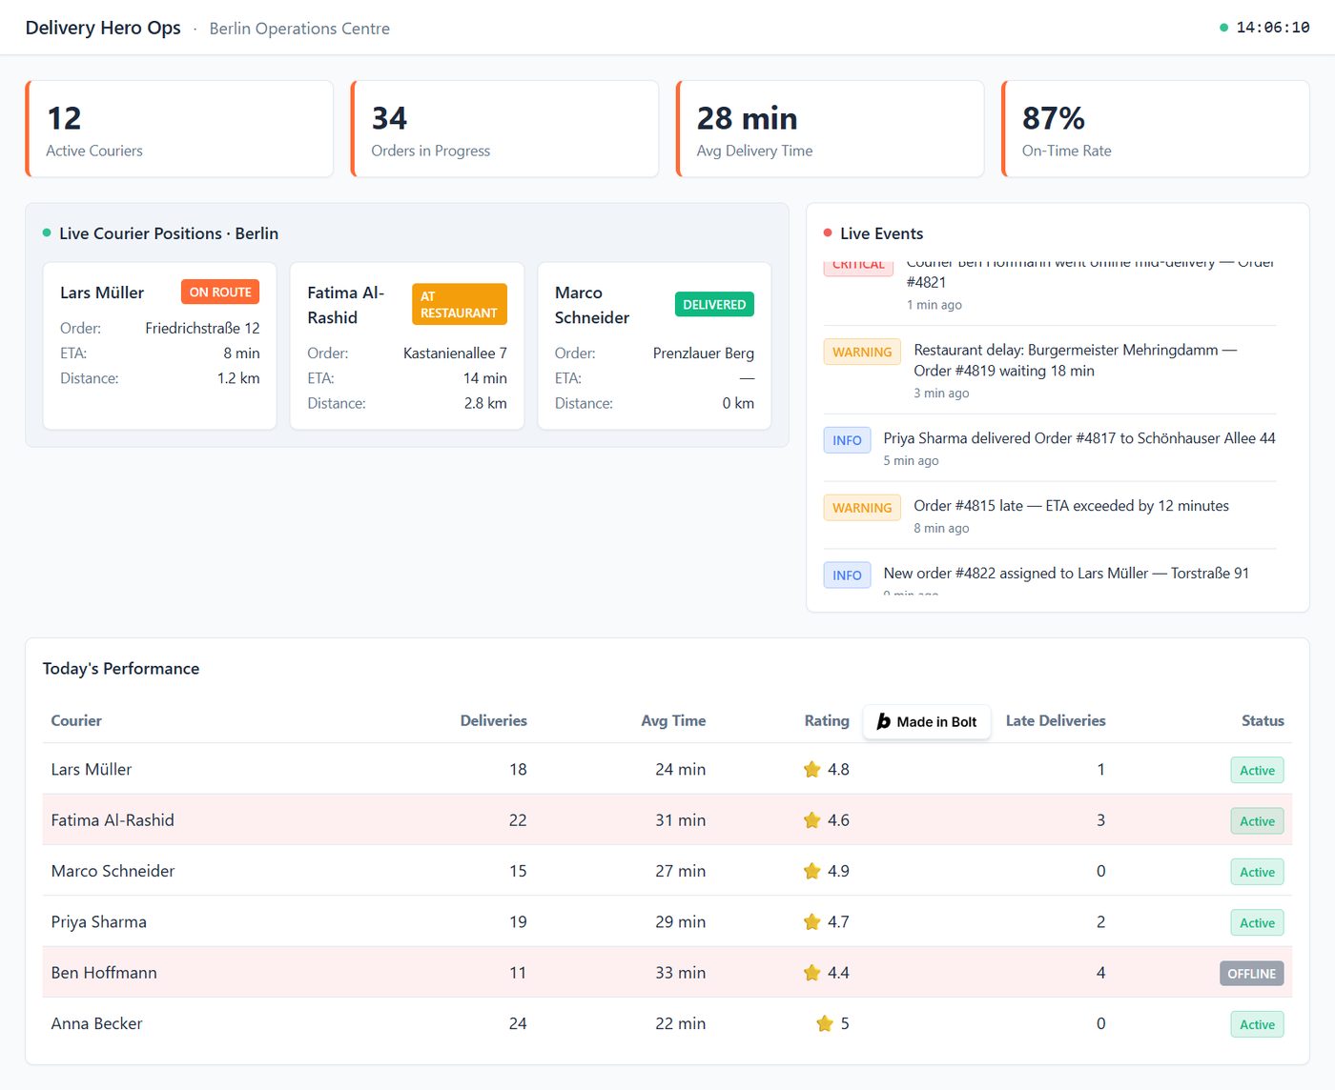Click the Late Deliveries column header
The image size is (1335, 1090).
(x=1056, y=720)
